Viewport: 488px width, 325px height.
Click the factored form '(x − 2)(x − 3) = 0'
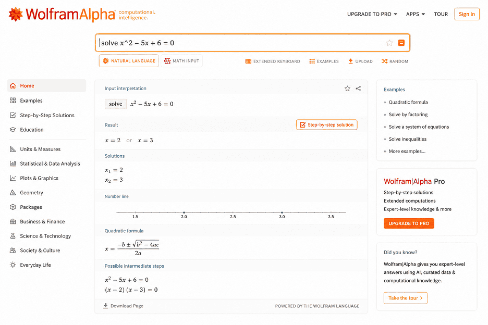click(x=131, y=290)
